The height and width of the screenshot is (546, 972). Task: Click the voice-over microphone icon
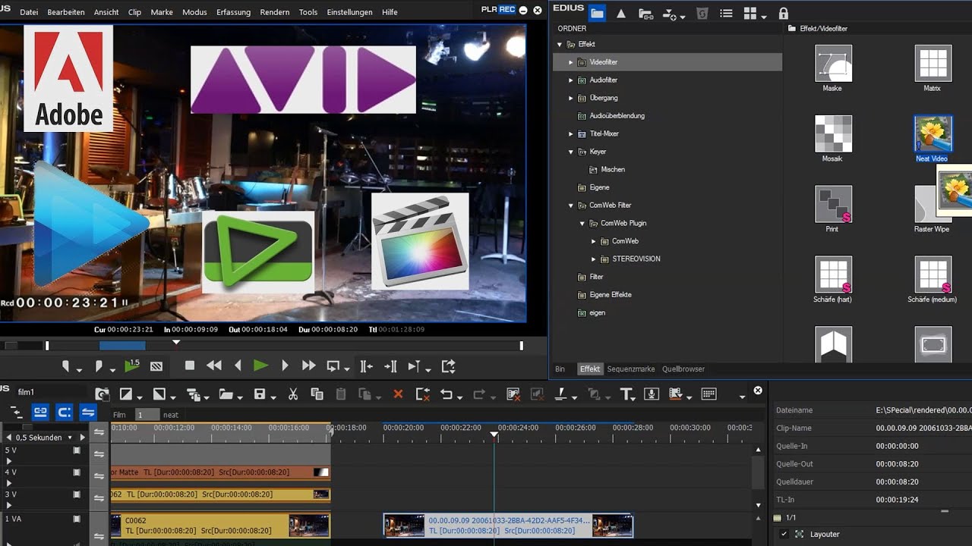tap(651, 394)
